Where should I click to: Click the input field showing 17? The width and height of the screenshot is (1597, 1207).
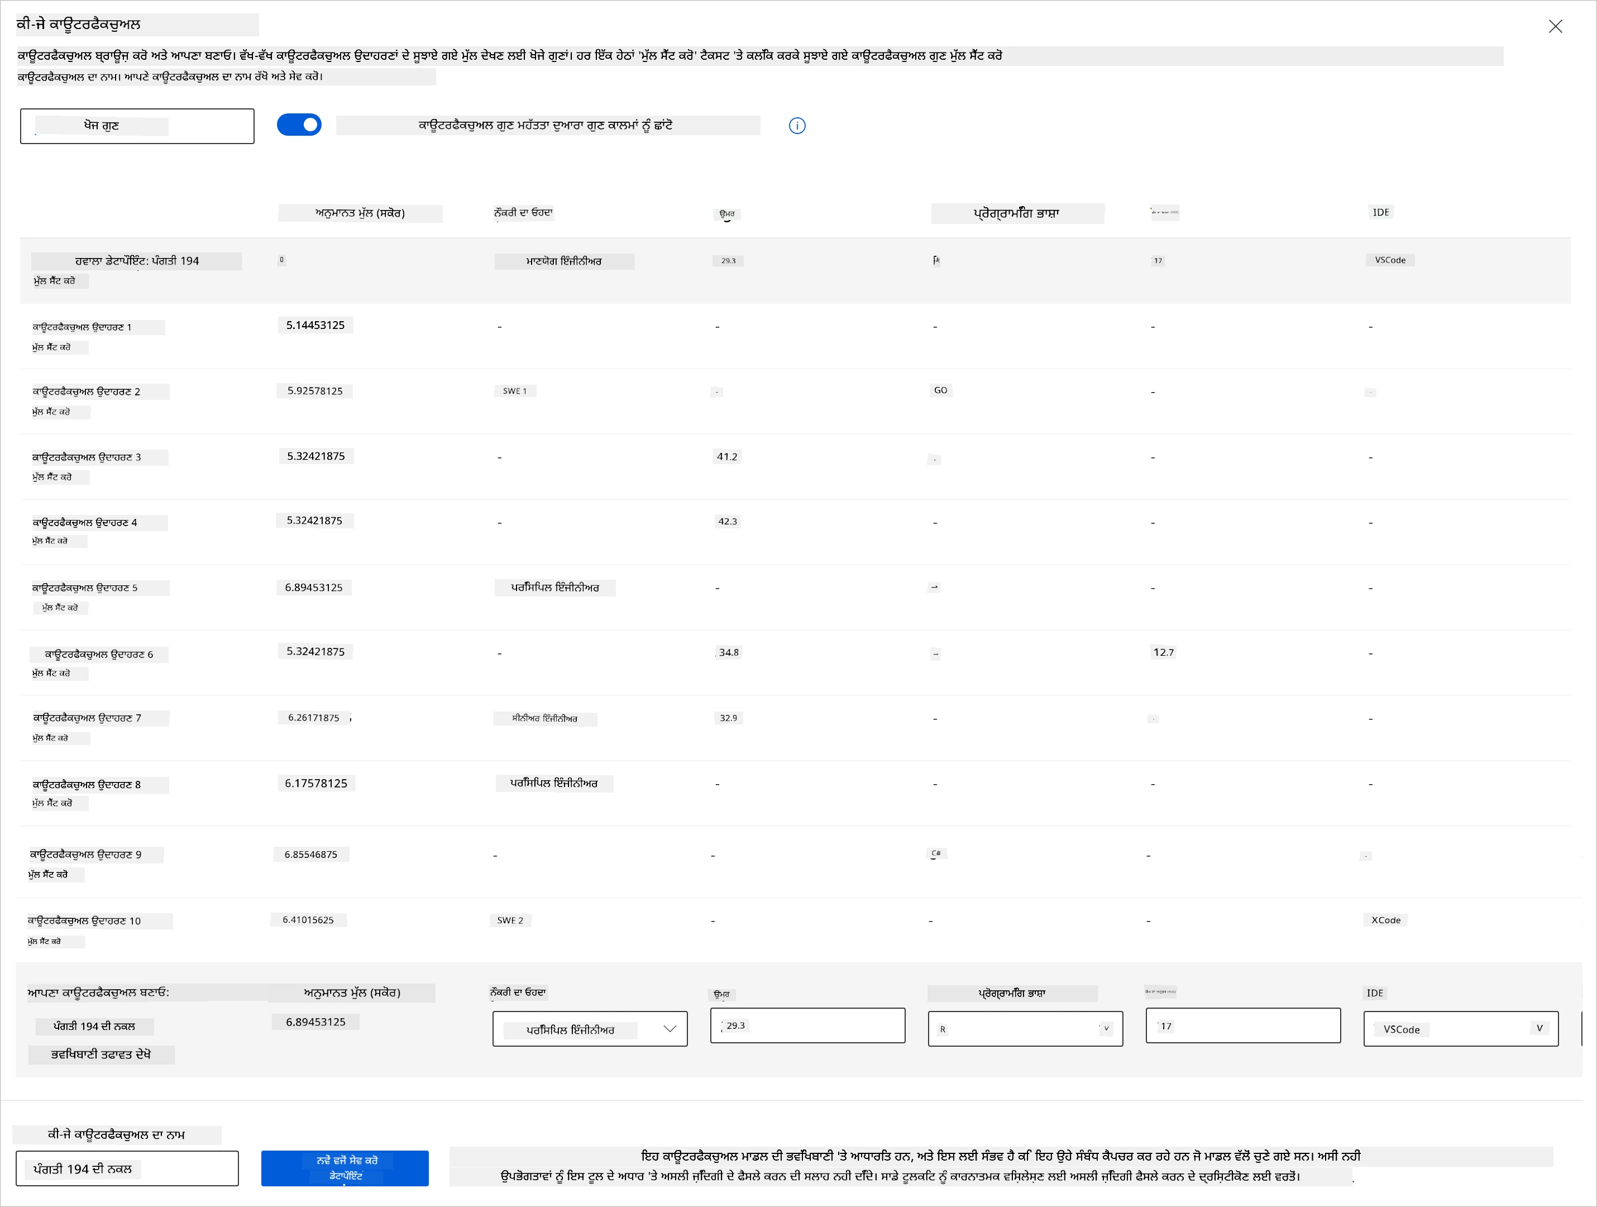pos(1243,1025)
